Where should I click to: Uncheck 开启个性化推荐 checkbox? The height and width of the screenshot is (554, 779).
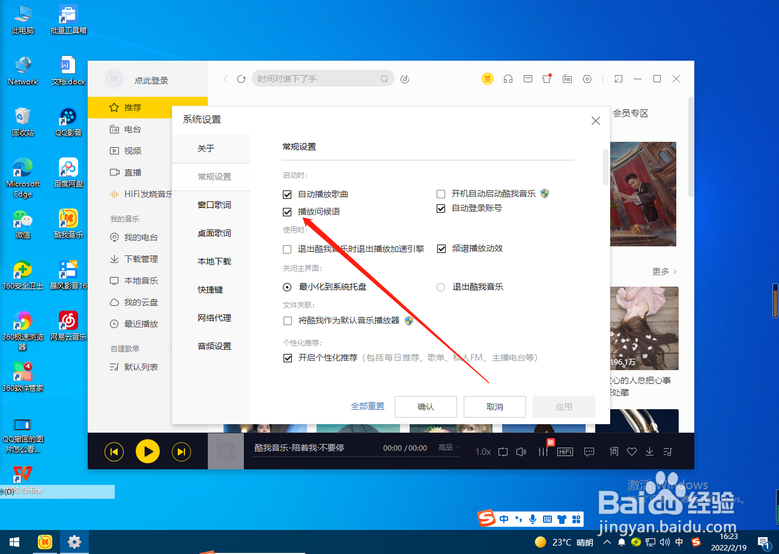pos(287,358)
